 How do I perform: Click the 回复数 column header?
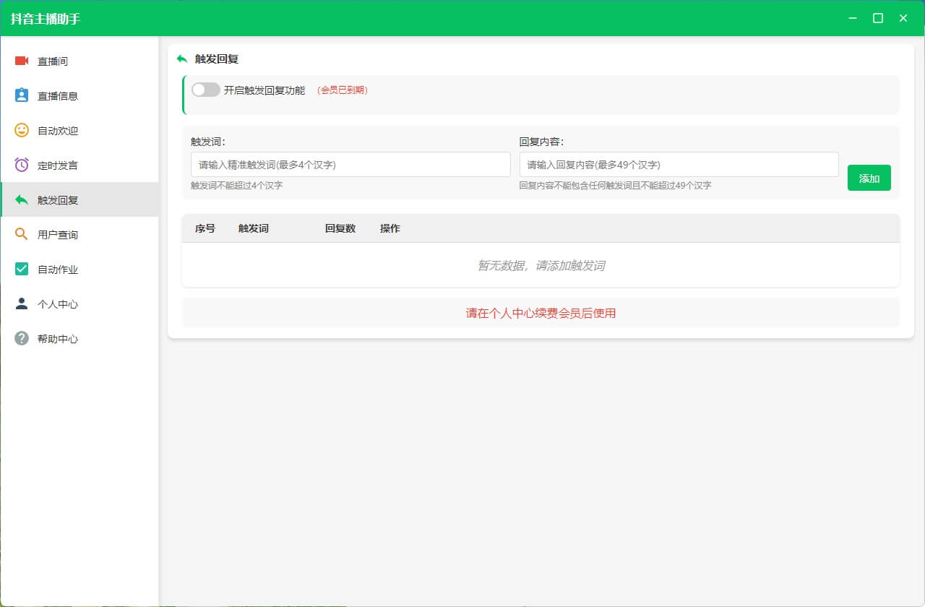[340, 228]
